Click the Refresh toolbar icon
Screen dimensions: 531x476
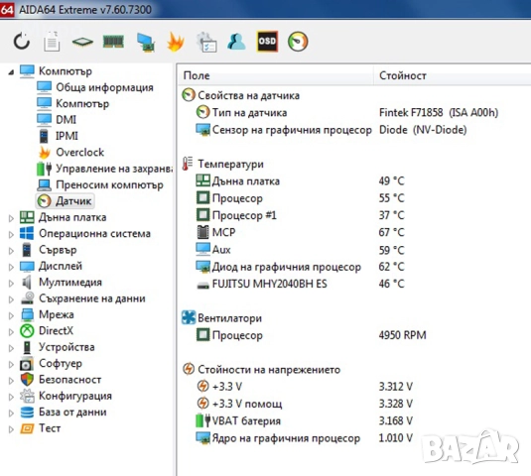pos(22,42)
